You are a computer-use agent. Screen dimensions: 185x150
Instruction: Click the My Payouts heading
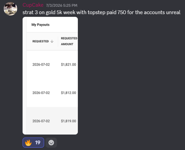(40, 25)
